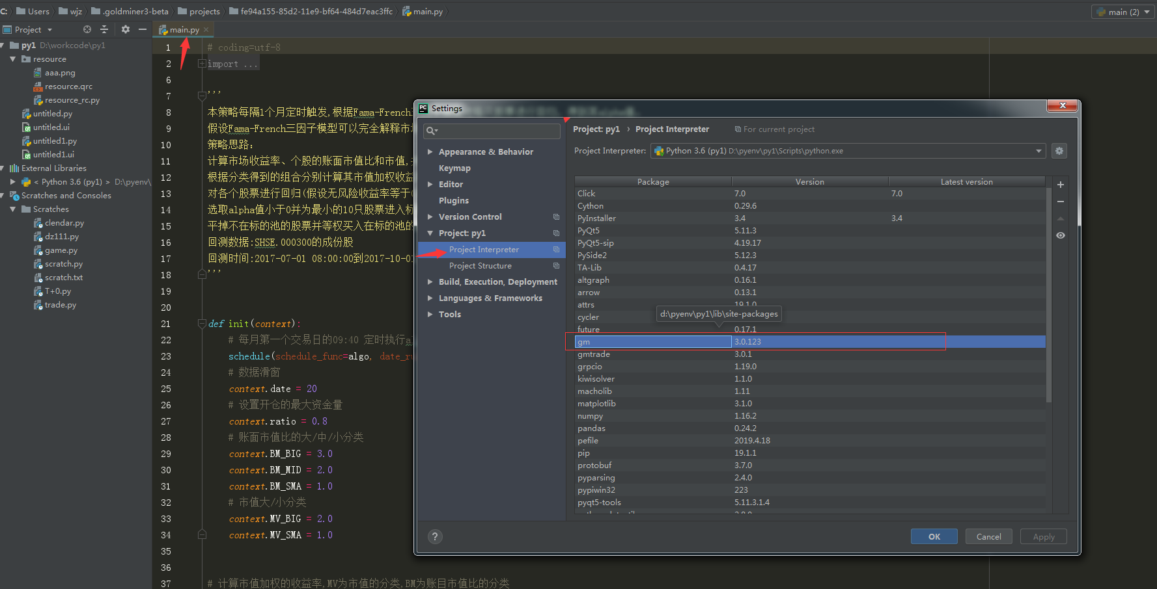
Task: Select Project Structure settings
Action: 481,265
